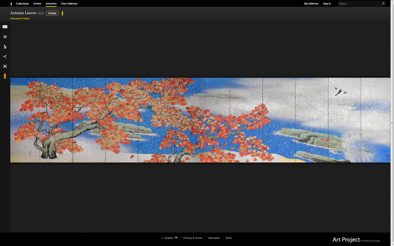The image size is (394, 246).
Task: Click the museum view pegman in sidebar
Action: pyautogui.click(x=5, y=76)
